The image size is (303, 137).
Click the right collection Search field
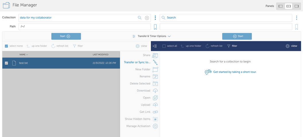coord(226,18)
